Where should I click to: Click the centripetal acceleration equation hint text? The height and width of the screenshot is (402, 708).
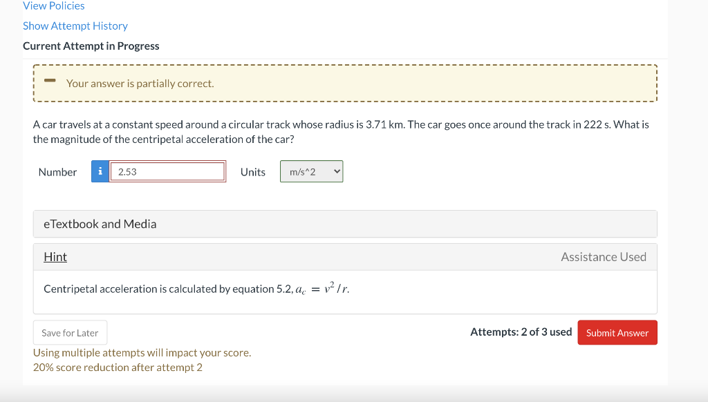[x=196, y=289]
